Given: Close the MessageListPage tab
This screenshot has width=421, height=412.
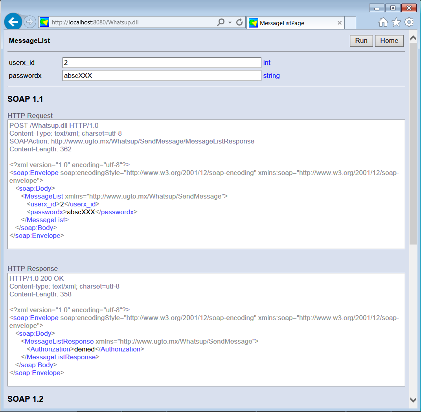Looking at the screenshot, I should tap(339, 23).
